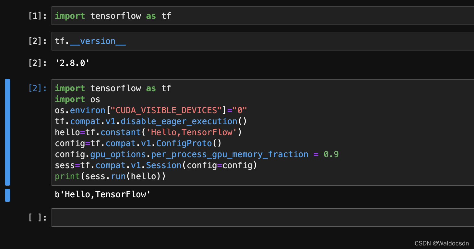Click the '2.8.0' version output text
This screenshot has width=474, height=249.
click(x=72, y=63)
